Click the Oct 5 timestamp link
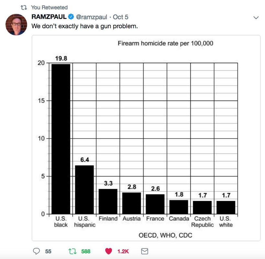The height and width of the screenshot is (259, 265). click(121, 17)
